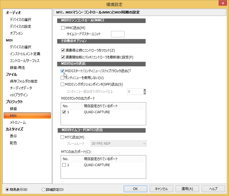This screenshot has width=229, height=196.
Task: Click the カスタマイズ category heading
Action: [x=15, y=129]
